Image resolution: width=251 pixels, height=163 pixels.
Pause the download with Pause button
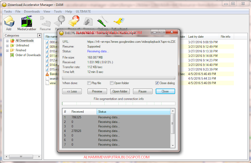point(142,92)
